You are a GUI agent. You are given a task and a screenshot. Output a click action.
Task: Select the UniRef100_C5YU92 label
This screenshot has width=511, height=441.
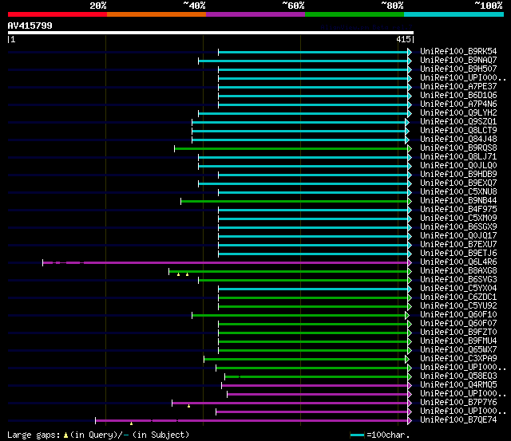tap(458, 306)
